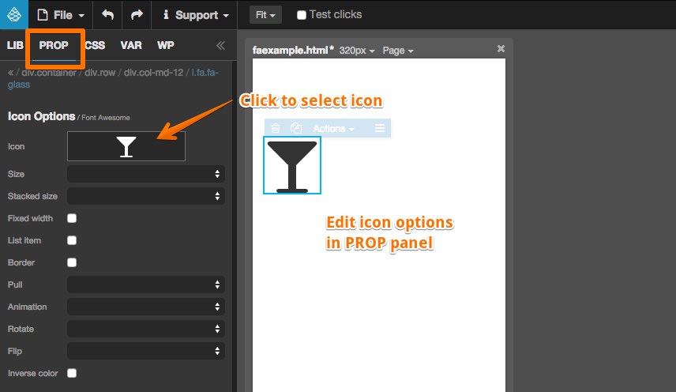Screen dimensions: 676x392
Task: Click the trash delete element icon
Action: pyautogui.click(x=276, y=128)
